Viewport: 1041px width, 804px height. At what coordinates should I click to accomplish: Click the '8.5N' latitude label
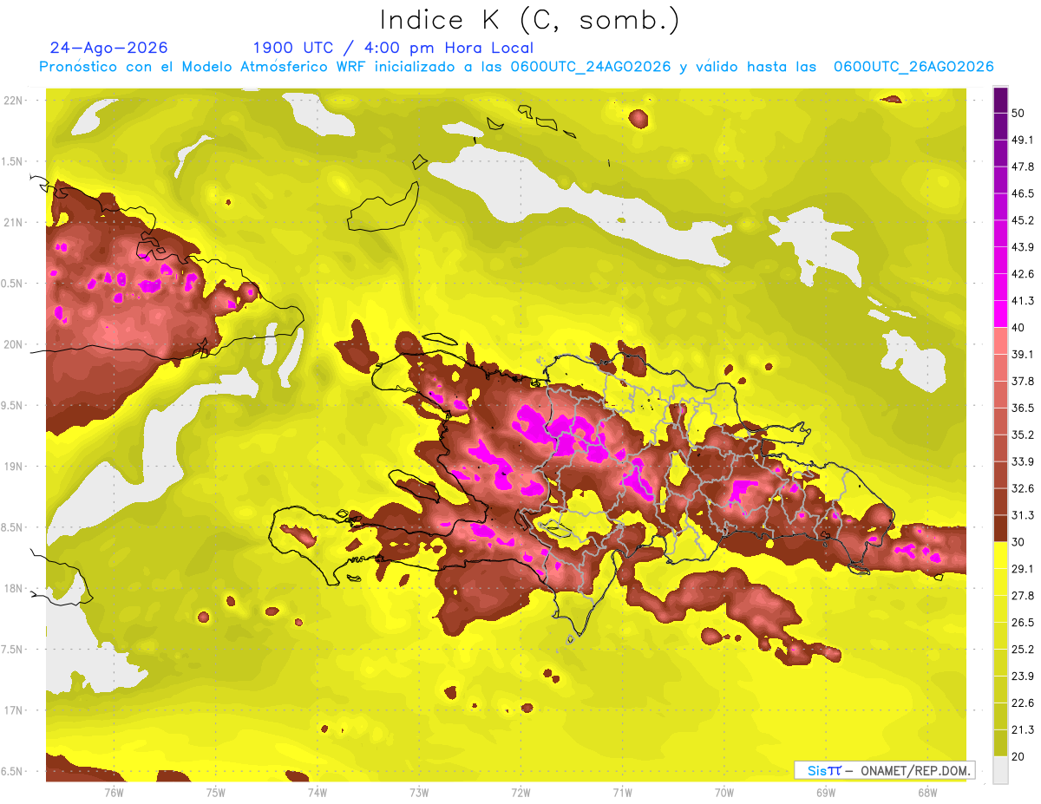tap(13, 527)
